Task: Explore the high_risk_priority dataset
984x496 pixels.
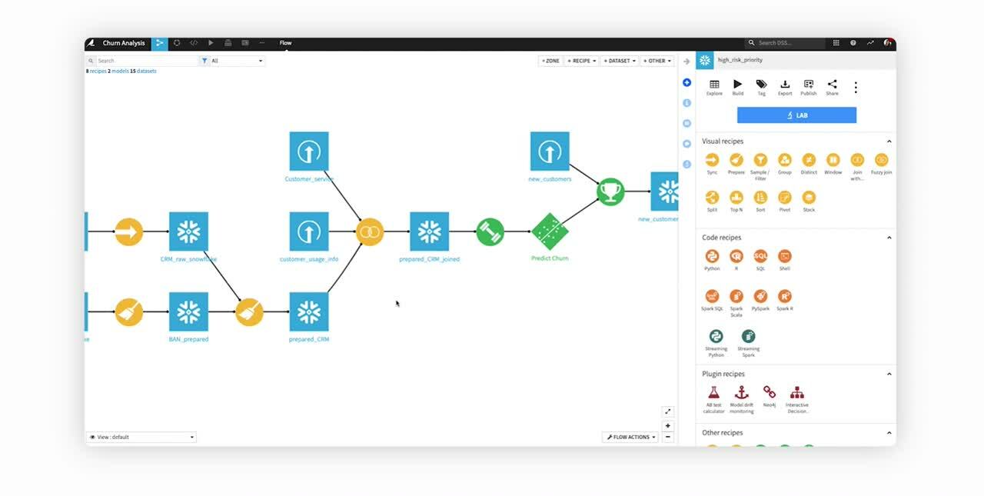Action: click(714, 88)
